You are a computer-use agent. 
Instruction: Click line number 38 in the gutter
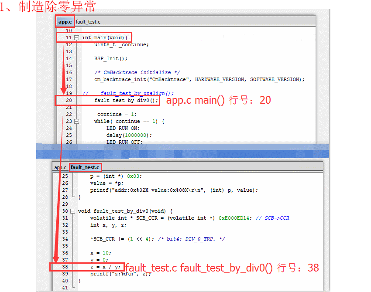[64, 266]
